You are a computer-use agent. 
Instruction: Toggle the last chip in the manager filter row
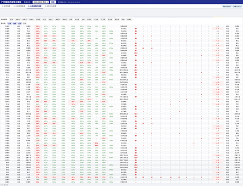129,19
